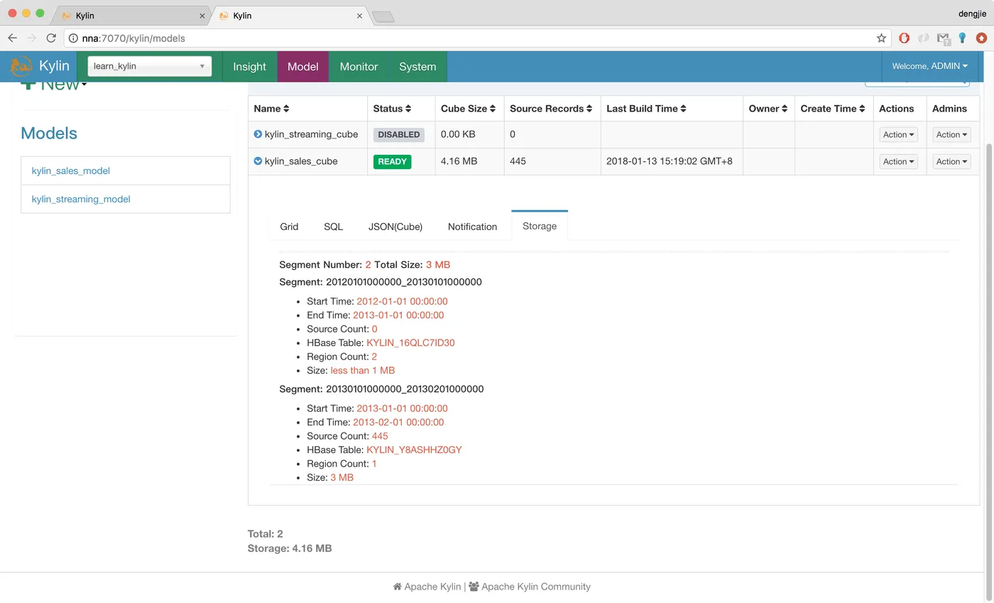Expand kylin_streaming_cube row details
This screenshot has height=603, width=994.
[x=258, y=134]
